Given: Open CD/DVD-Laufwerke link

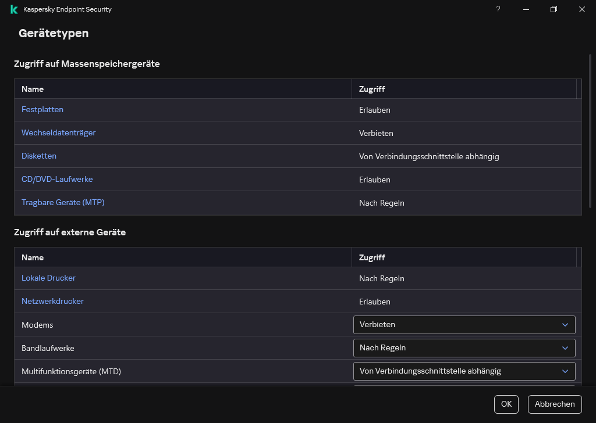Looking at the screenshot, I should point(57,180).
